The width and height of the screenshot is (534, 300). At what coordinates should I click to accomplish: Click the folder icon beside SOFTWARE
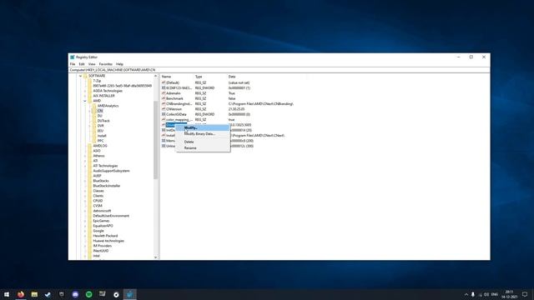click(85, 76)
